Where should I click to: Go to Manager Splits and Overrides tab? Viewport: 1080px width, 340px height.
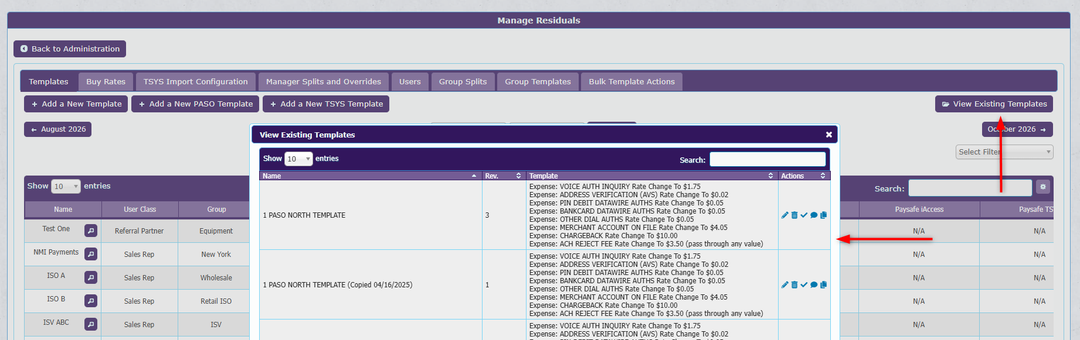click(324, 82)
